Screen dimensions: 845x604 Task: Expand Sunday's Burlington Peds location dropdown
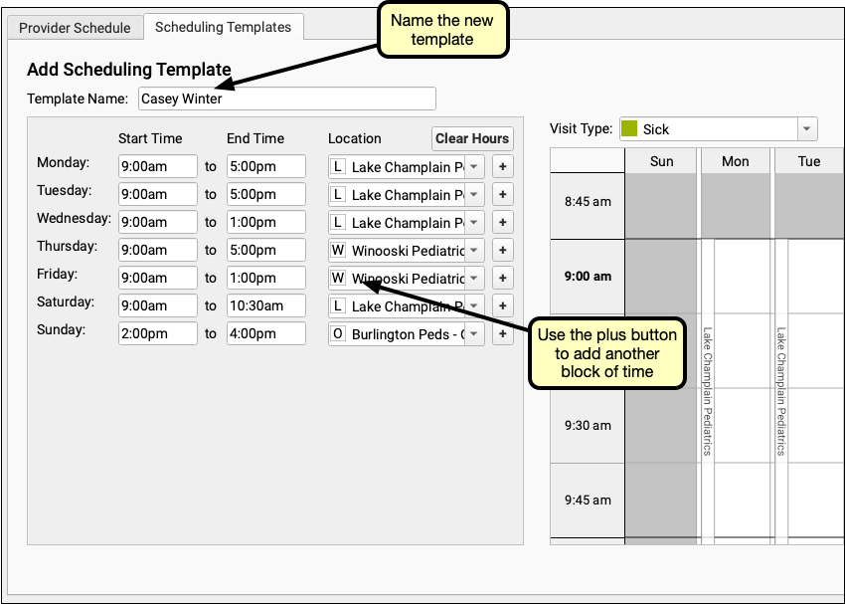pos(475,334)
